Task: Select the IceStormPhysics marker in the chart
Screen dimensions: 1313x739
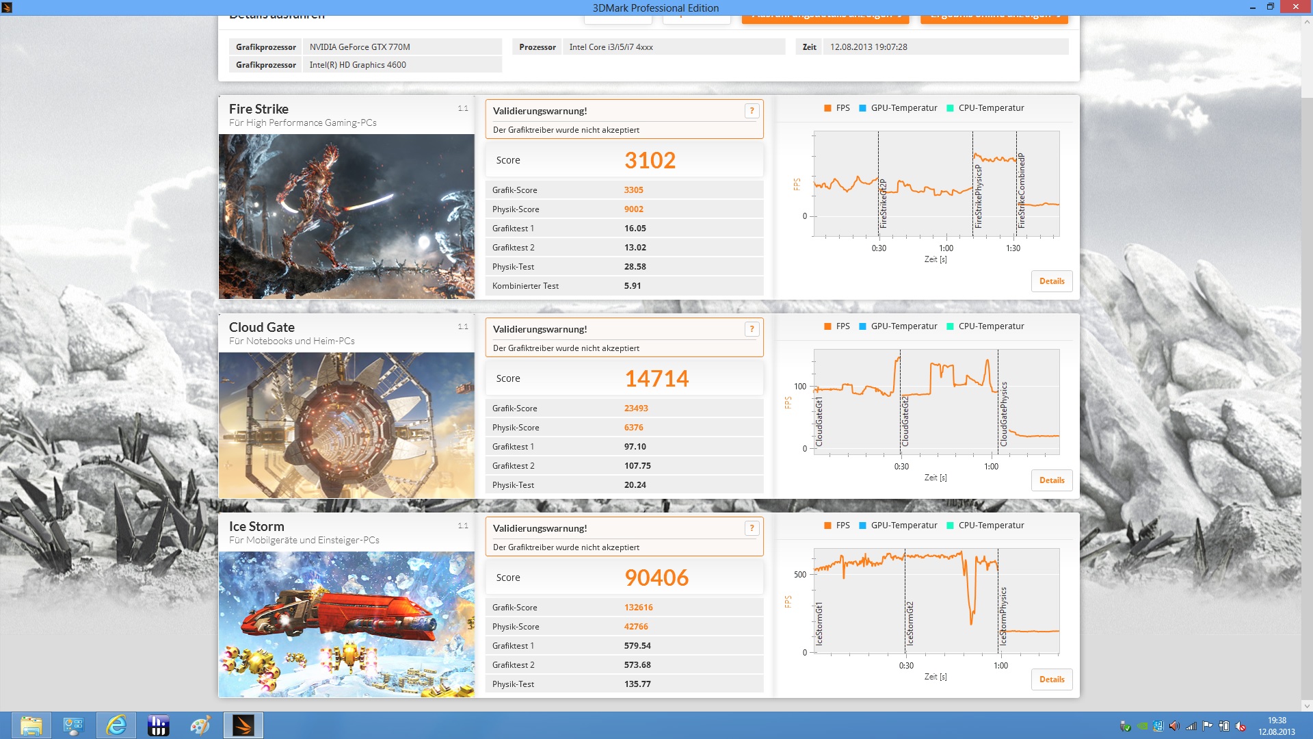Action: 1003,617
